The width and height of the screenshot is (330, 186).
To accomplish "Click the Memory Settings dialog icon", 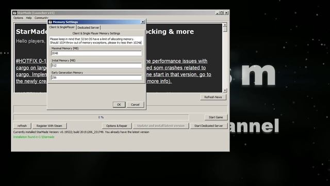I will tap(51, 22).
